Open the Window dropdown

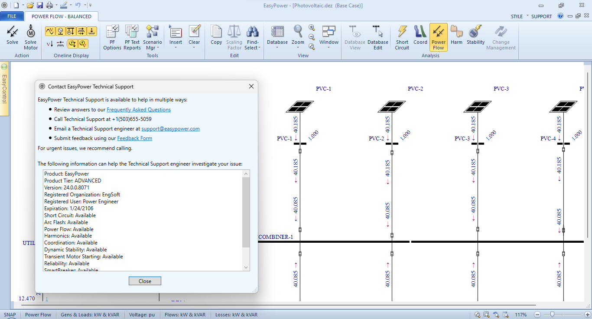[329, 37]
